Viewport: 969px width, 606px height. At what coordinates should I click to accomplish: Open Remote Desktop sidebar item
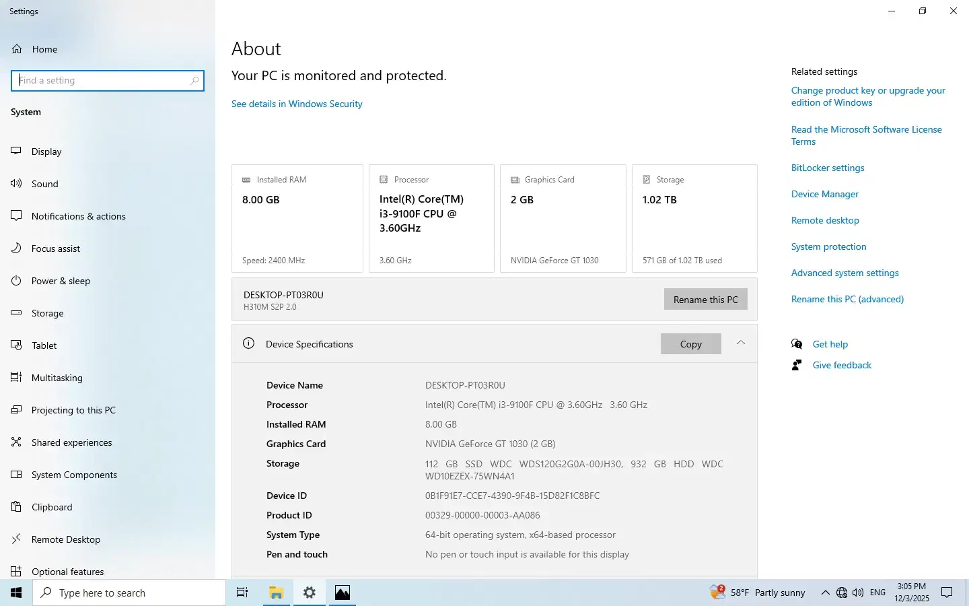click(65, 539)
